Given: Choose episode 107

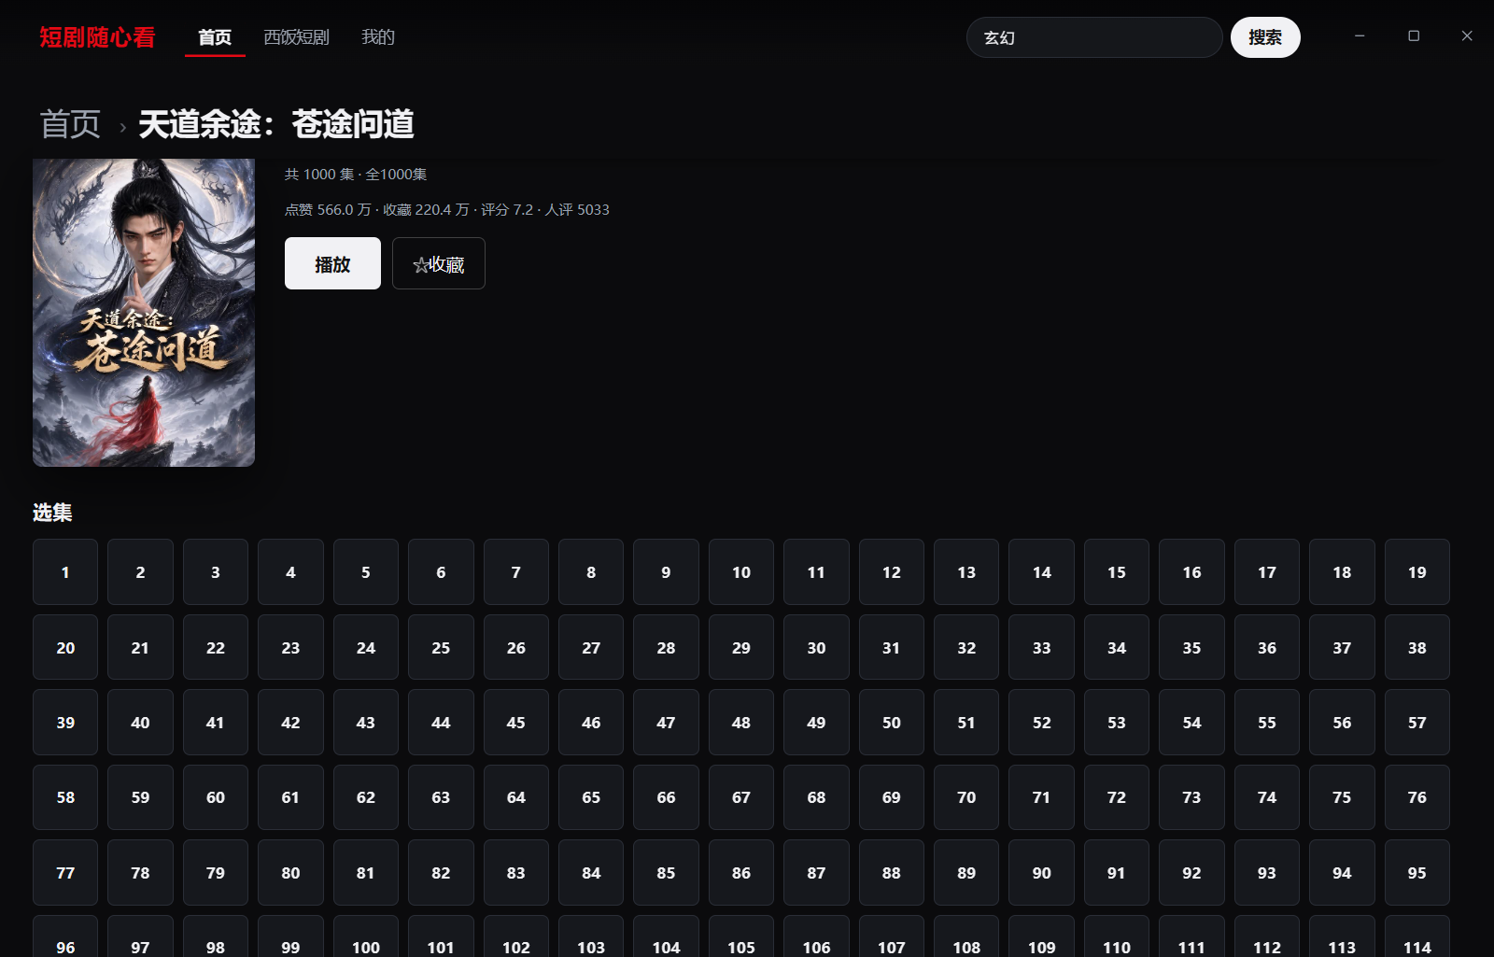Looking at the screenshot, I should (892, 937).
